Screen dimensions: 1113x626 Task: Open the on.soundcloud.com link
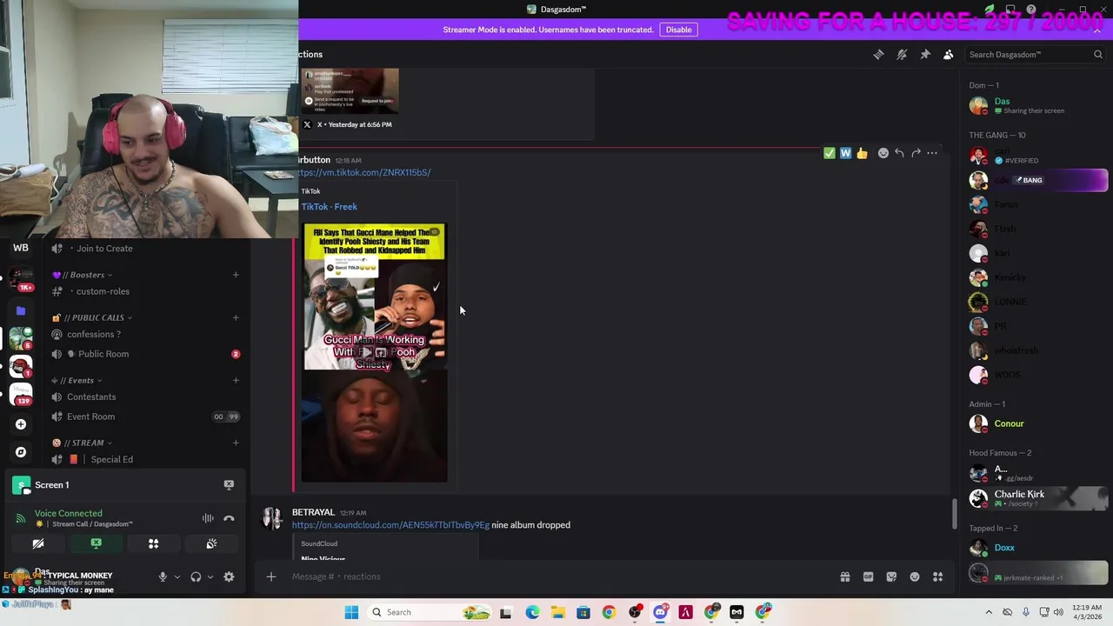tap(390, 525)
